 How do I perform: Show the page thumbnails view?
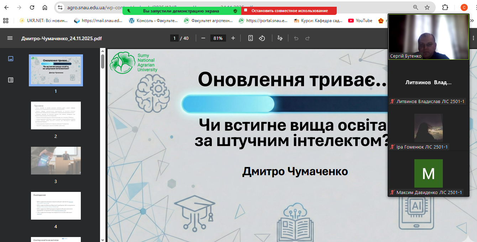point(11,59)
